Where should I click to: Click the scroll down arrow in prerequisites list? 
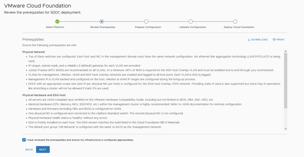286,129
